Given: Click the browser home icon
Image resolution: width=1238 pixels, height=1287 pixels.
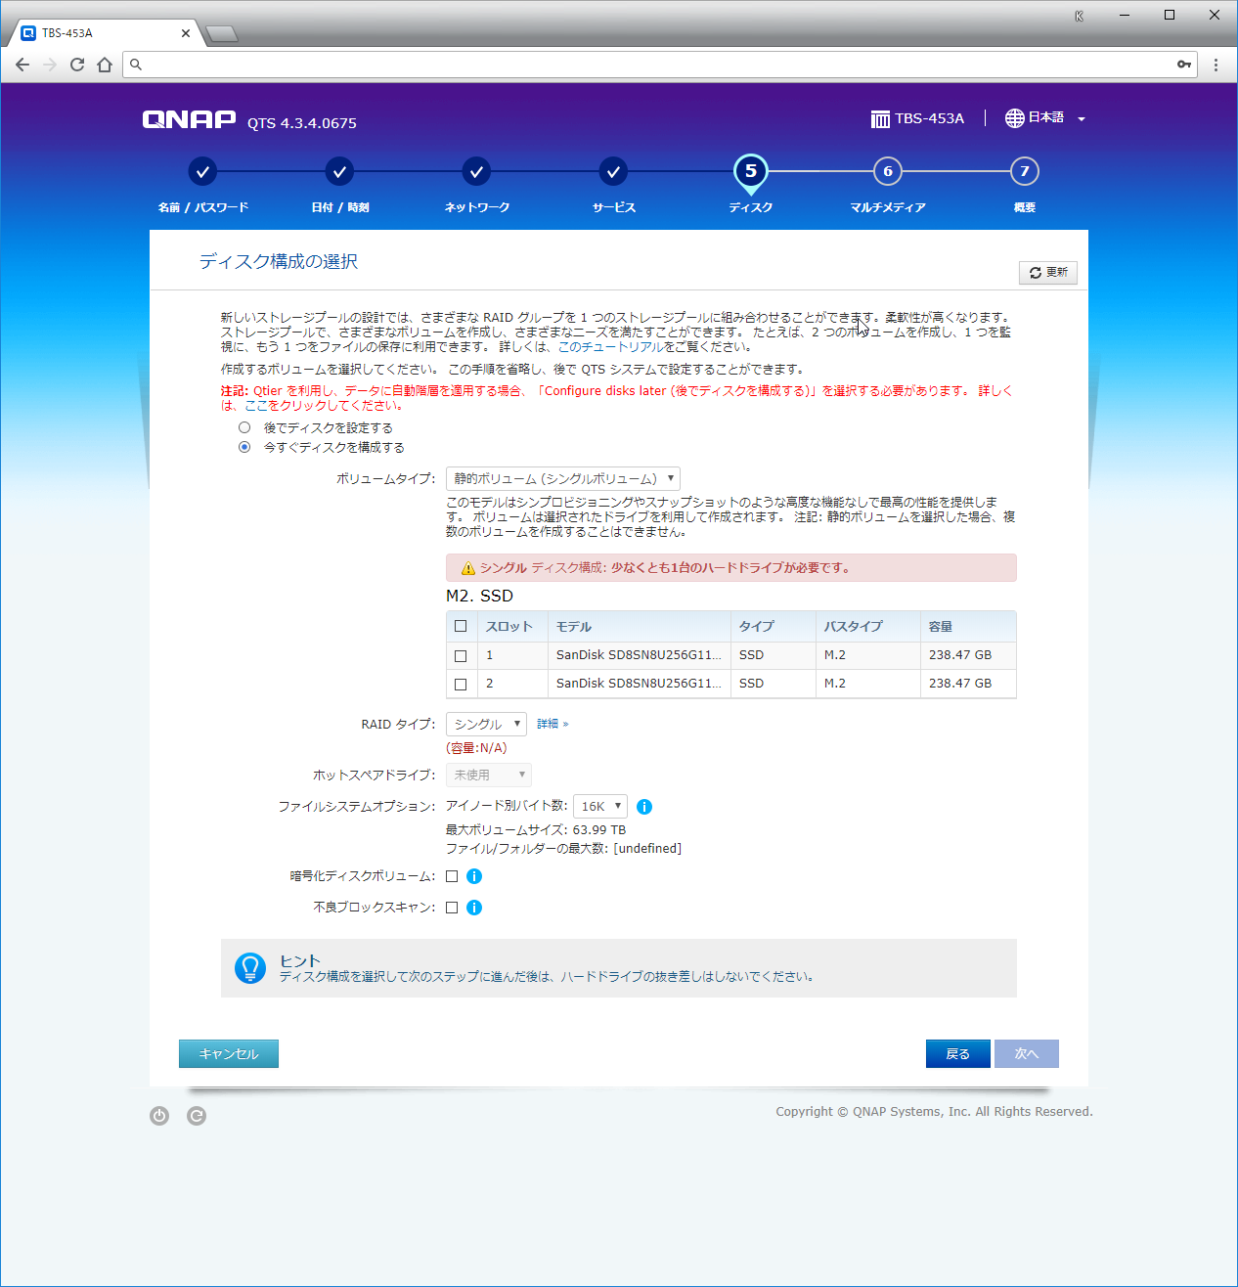Looking at the screenshot, I should coord(105,65).
